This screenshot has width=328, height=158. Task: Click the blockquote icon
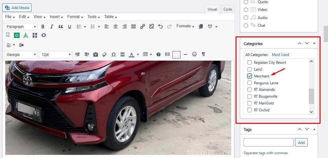point(61,27)
